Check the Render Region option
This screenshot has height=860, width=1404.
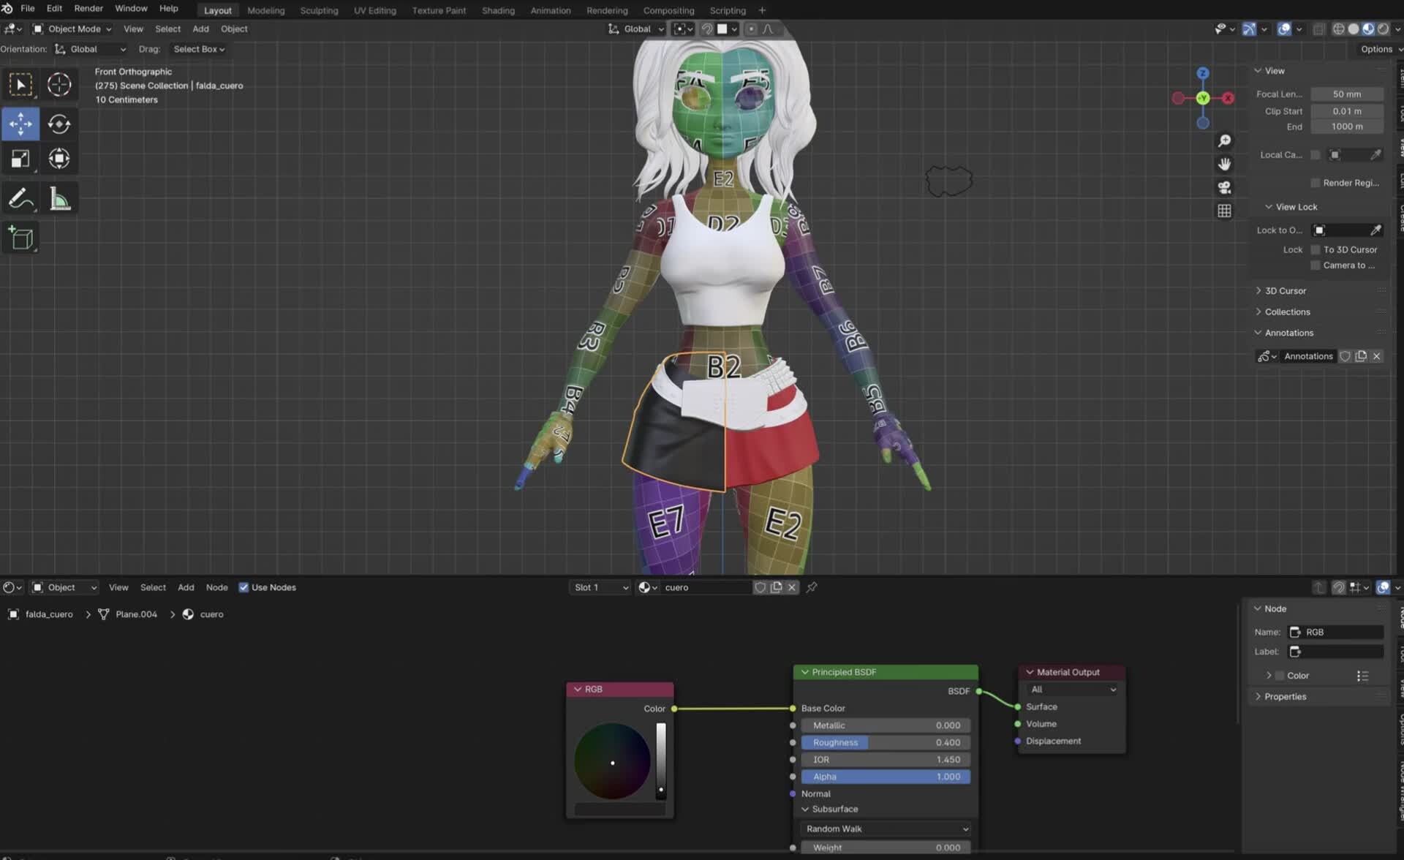[x=1315, y=183]
